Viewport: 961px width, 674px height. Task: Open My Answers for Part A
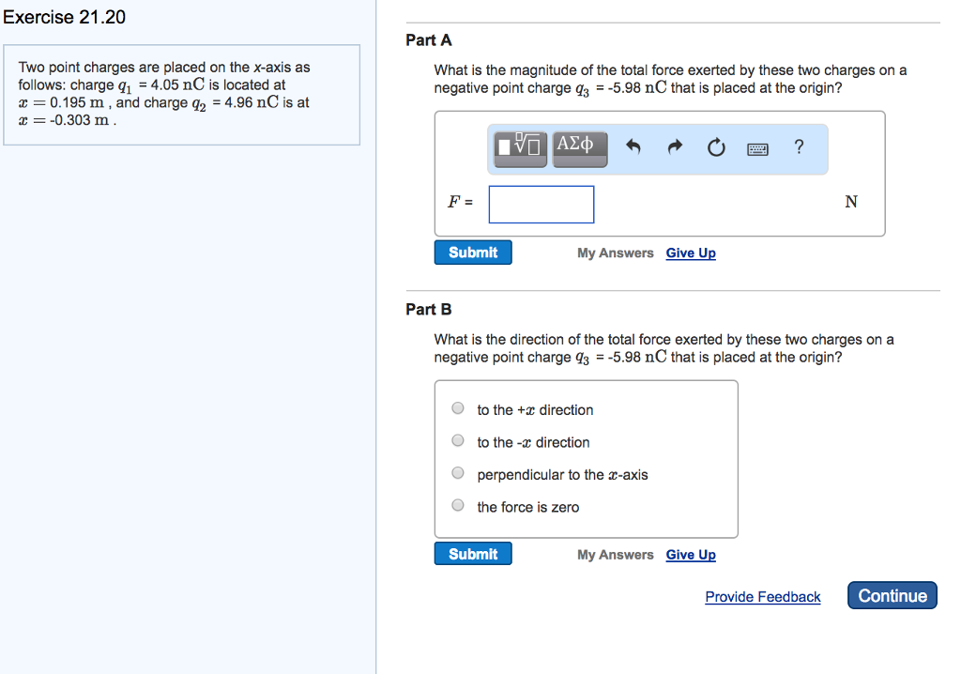click(x=615, y=253)
